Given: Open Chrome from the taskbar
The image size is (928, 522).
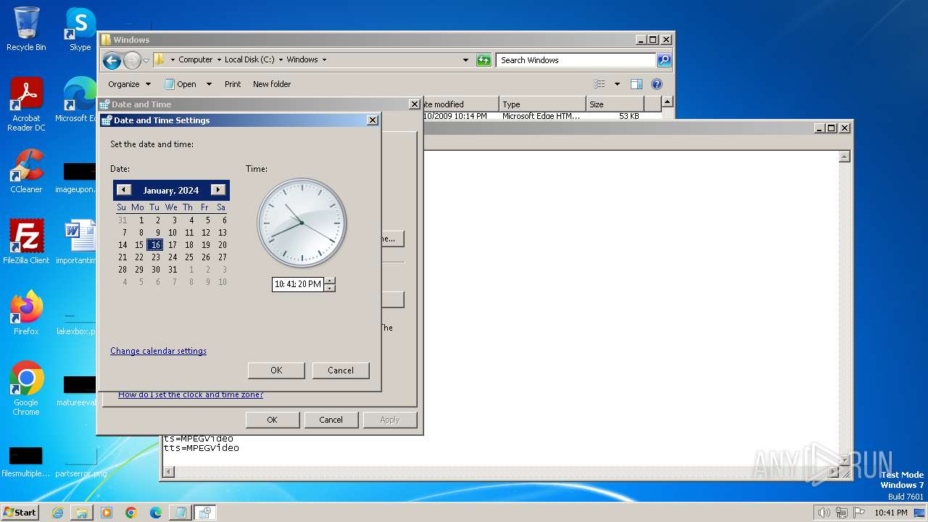Looking at the screenshot, I should [x=131, y=513].
